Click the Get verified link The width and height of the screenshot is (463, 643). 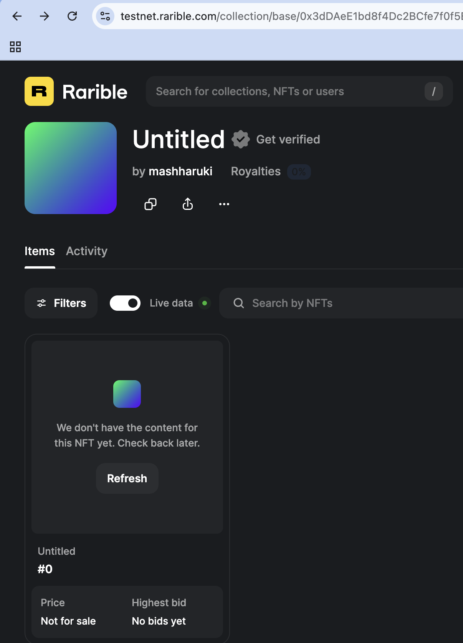288,139
